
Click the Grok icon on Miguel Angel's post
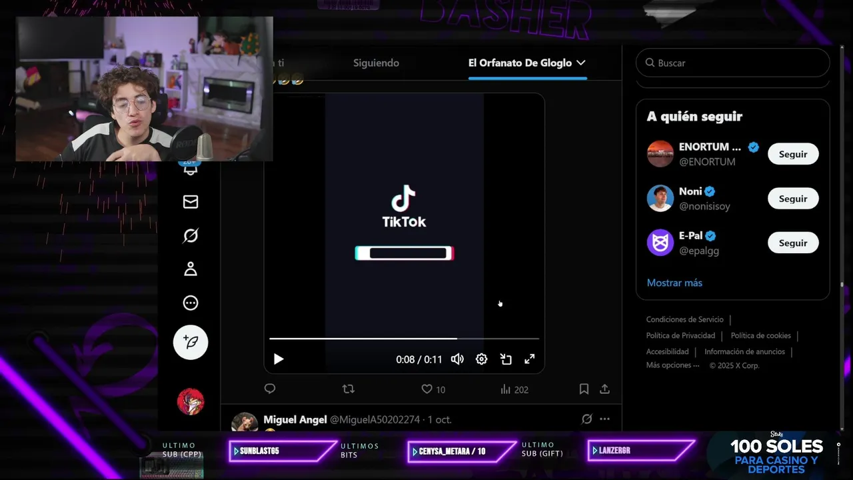586,419
